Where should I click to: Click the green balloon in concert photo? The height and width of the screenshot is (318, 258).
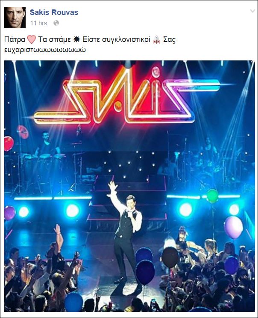(x=212, y=196)
